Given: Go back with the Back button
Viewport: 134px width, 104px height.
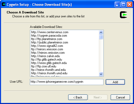Looking at the screenshot, I should [78, 97].
